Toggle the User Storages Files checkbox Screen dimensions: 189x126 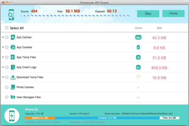tap(7, 97)
